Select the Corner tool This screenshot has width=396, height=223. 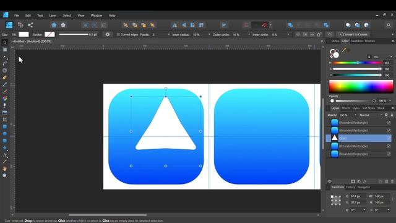click(4, 63)
